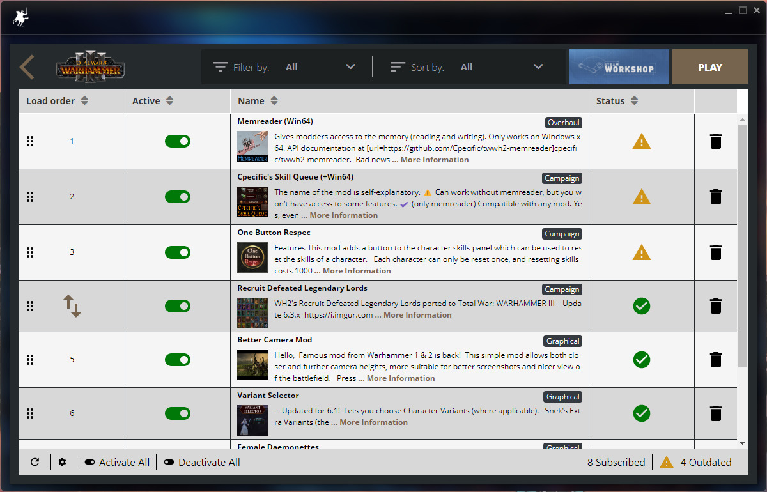
Task: Refresh the mod list
Action: [x=35, y=462]
